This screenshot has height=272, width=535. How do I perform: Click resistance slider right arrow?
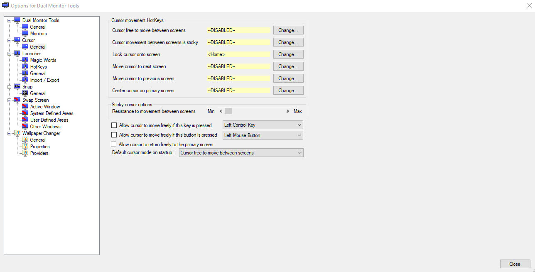coord(287,111)
